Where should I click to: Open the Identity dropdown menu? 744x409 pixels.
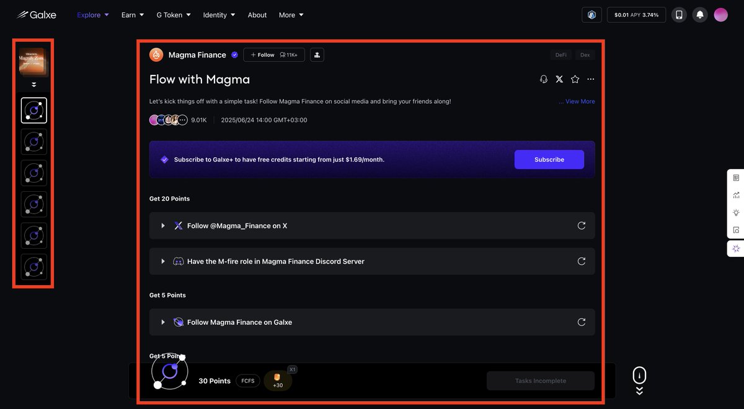219,15
